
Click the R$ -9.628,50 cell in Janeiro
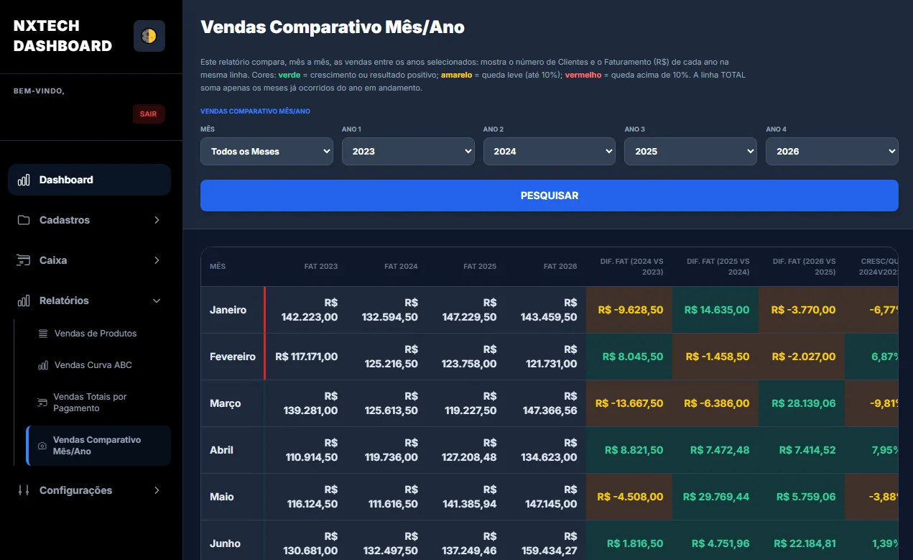pos(629,310)
